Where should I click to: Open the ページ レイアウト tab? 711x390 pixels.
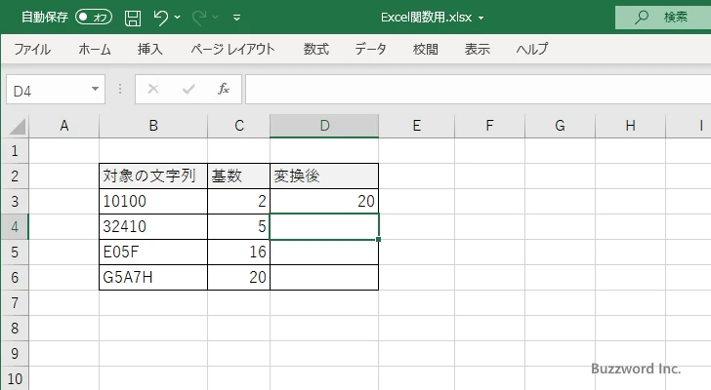tap(232, 49)
